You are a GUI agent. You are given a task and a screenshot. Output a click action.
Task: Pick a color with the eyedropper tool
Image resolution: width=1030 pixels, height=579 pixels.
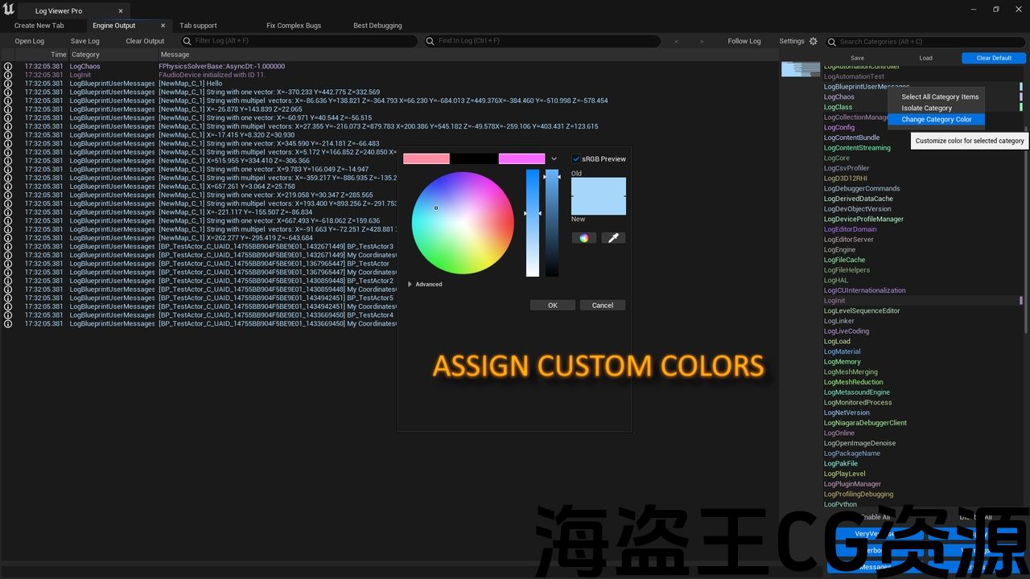[x=613, y=238]
